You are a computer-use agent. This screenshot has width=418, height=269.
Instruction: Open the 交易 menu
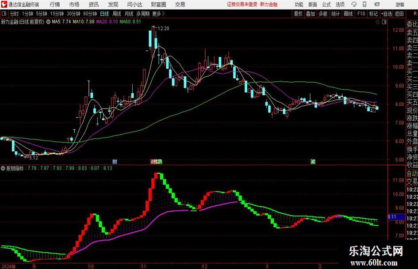tap(180, 4)
